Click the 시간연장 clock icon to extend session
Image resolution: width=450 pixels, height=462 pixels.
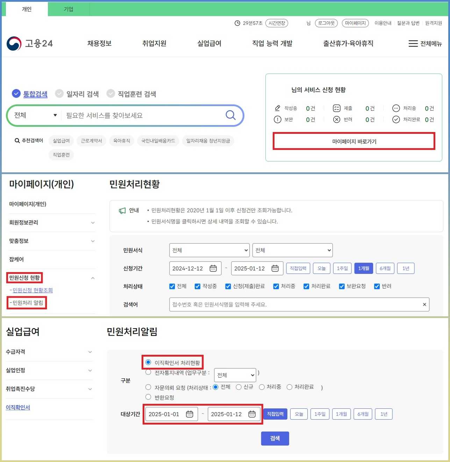237,23
